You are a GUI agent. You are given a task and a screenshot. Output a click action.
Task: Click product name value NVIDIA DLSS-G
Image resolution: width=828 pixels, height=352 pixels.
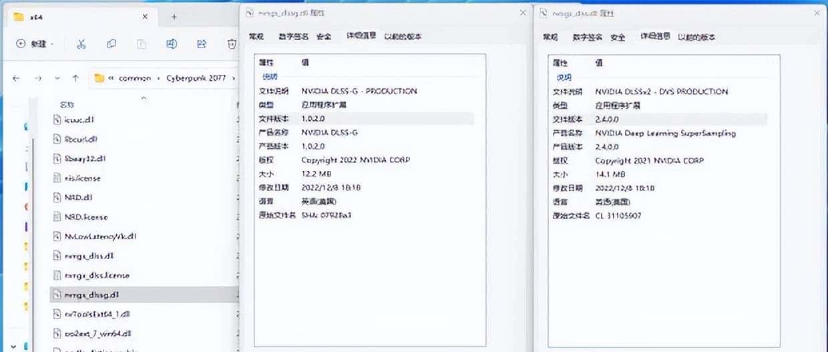pos(330,132)
